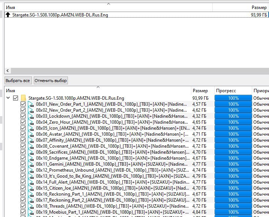Viewport: 269px width, 217px height.
Task: Uncheck the 08x18_Threads file checkbox
Action: click(x=23, y=206)
